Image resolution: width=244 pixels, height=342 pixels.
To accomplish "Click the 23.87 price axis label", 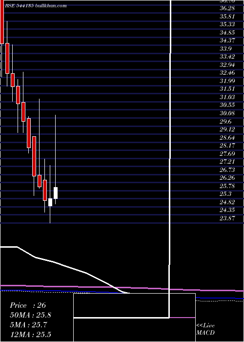I will click(227, 218).
